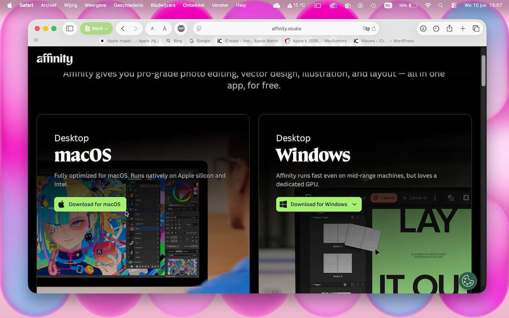Open iCreate Apple Watch bookmark
This screenshot has height=318, width=509.
pos(248,41)
